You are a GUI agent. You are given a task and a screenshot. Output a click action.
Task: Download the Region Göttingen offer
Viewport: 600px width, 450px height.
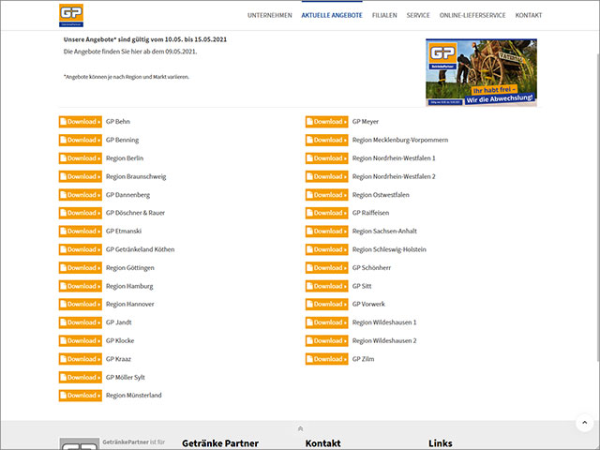coord(81,268)
